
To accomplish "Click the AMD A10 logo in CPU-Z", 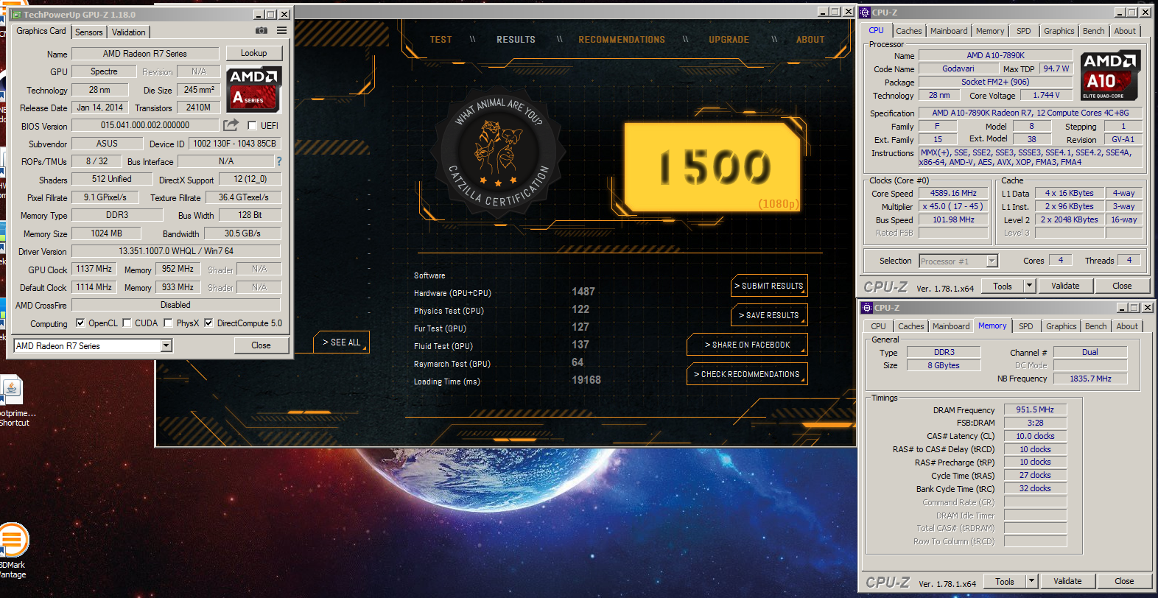I will [x=1109, y=77].
